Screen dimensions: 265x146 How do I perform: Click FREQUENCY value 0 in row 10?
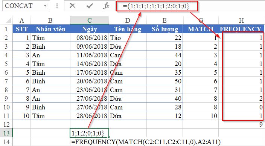pos(241,107)
